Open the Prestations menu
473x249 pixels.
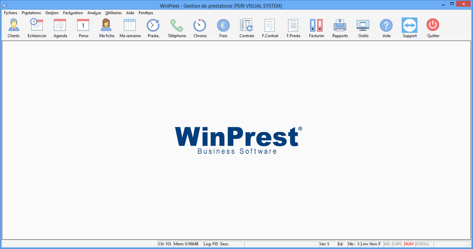tap(31, 13)
